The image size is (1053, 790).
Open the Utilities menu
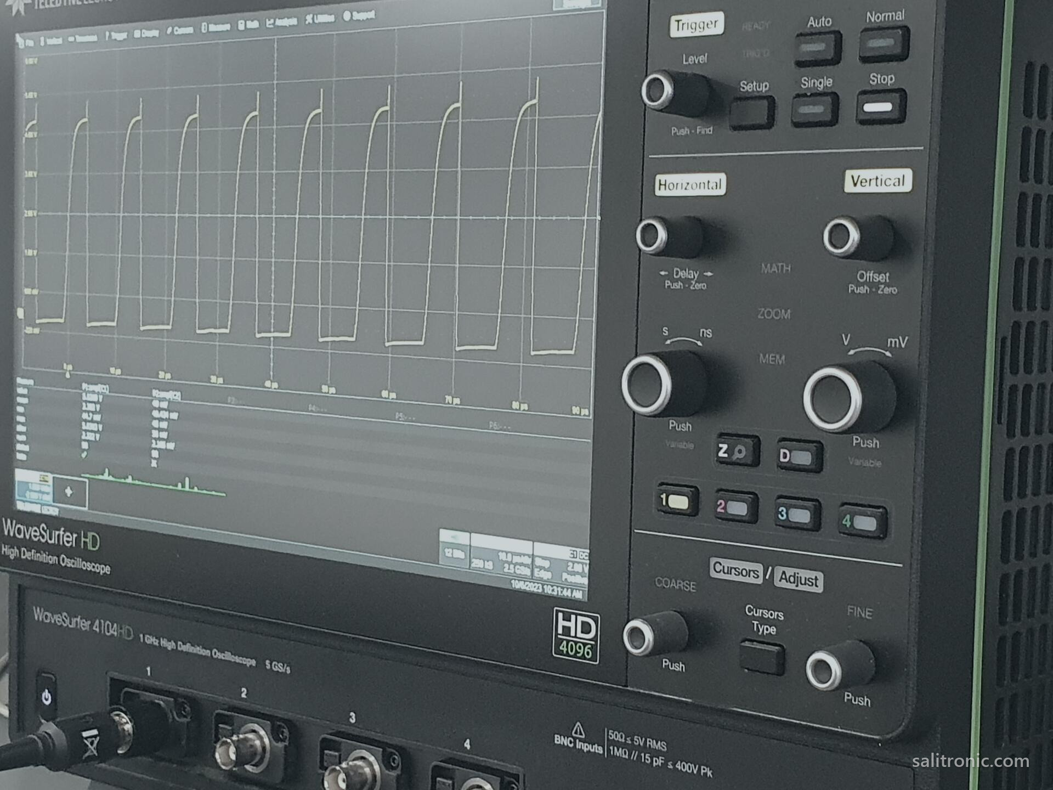(320, 19)
